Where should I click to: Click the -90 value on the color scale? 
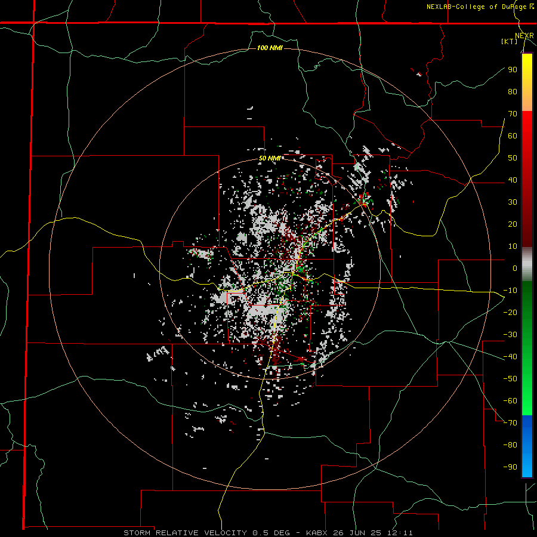(x=510, y=467)
